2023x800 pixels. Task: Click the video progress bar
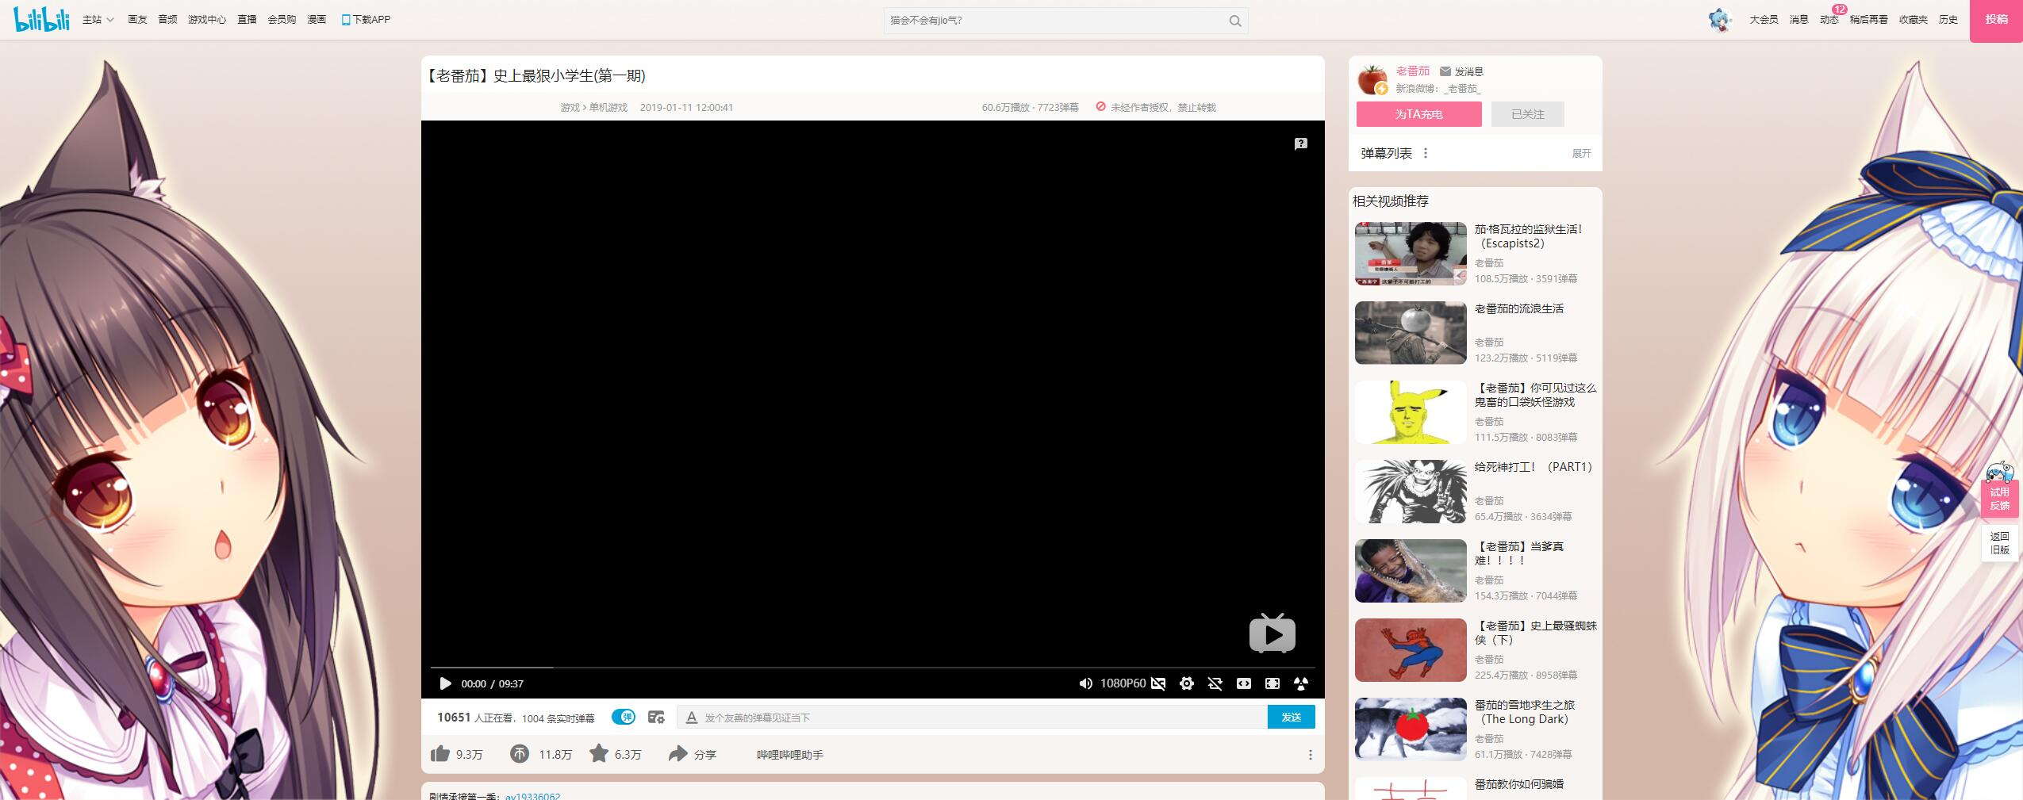(873, 668)
